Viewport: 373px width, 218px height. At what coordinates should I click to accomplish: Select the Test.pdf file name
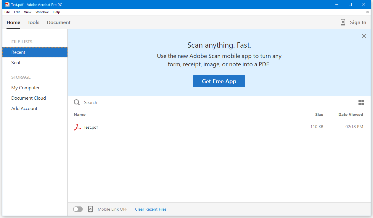(91, 127)
